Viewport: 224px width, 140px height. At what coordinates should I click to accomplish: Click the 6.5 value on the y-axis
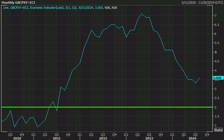(217, 25)
